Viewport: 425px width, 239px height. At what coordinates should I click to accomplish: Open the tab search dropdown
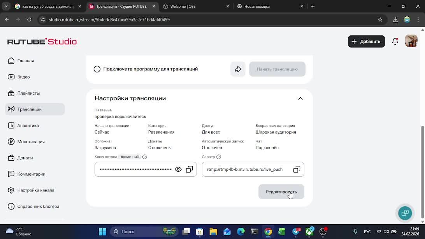click(x=6, y=6)
